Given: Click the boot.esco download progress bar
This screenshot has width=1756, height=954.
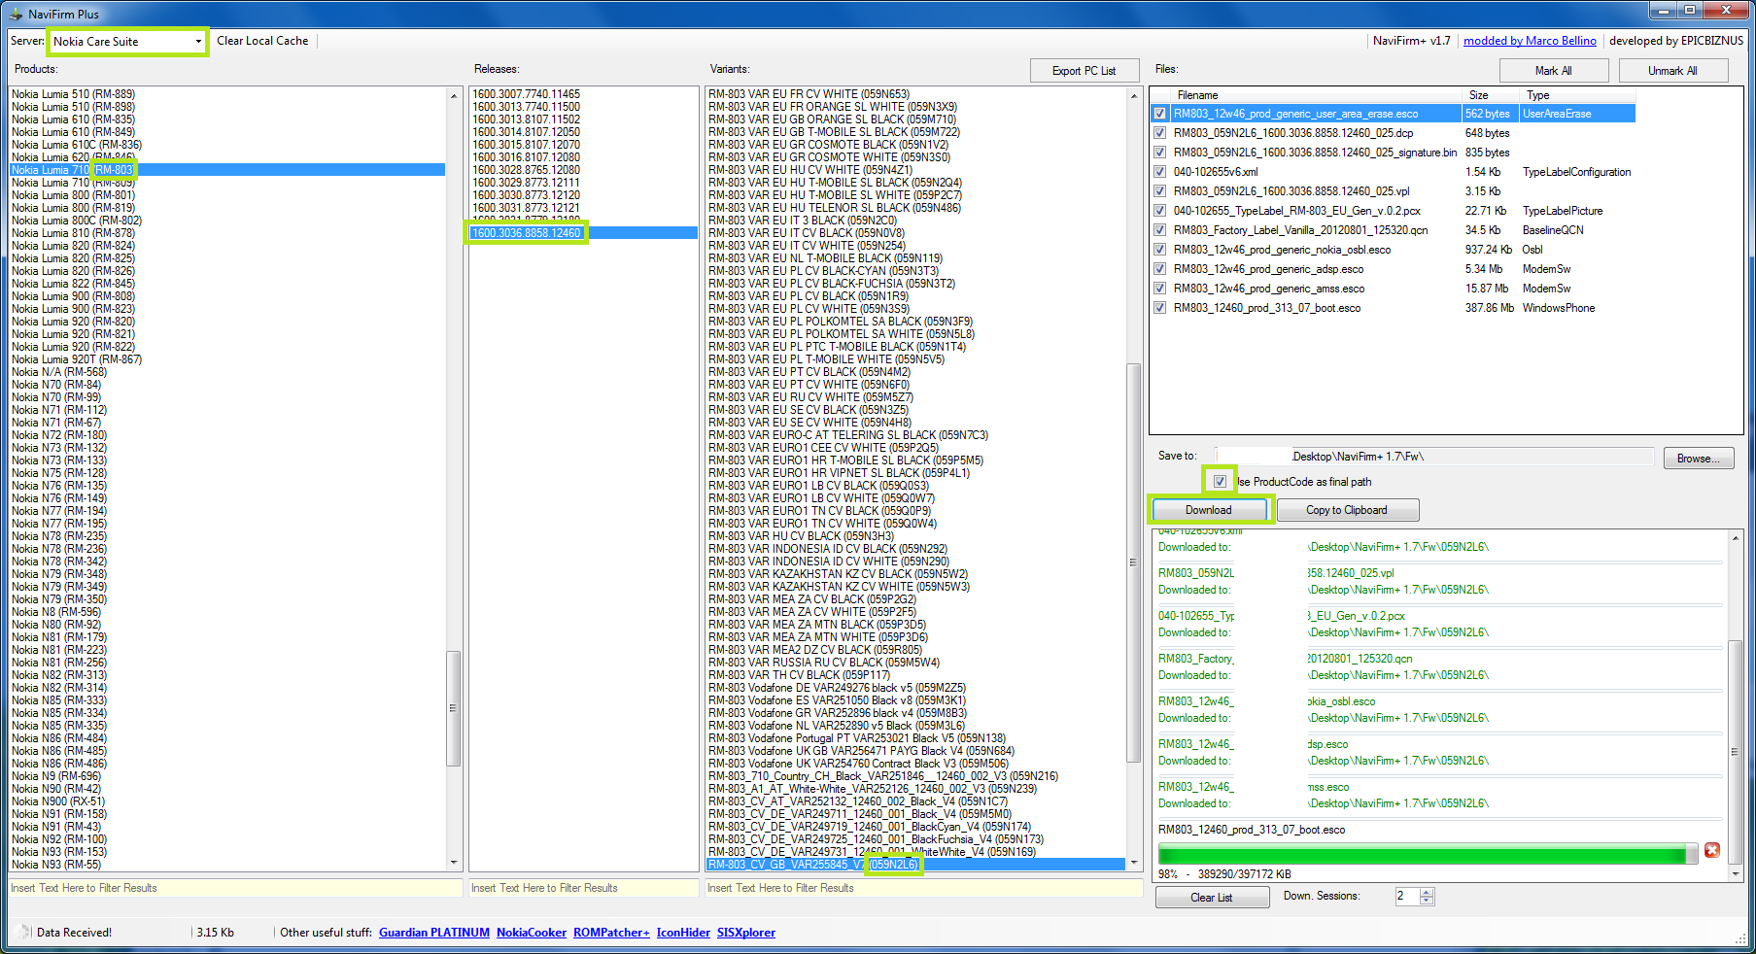Looking at the screenshot, I should point(1428,853).
